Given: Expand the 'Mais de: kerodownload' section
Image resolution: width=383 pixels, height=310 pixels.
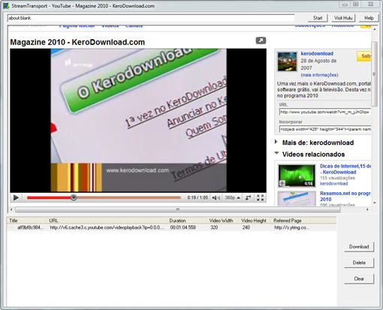Looking at the screenshot, I should (x=276, y=142).
